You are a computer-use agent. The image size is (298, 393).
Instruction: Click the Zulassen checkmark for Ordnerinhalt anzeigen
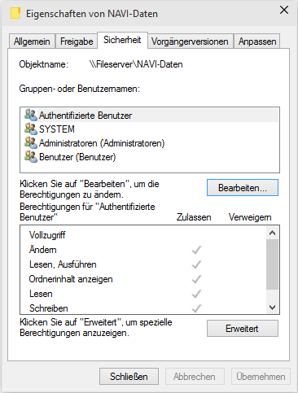tap(196, 279)
